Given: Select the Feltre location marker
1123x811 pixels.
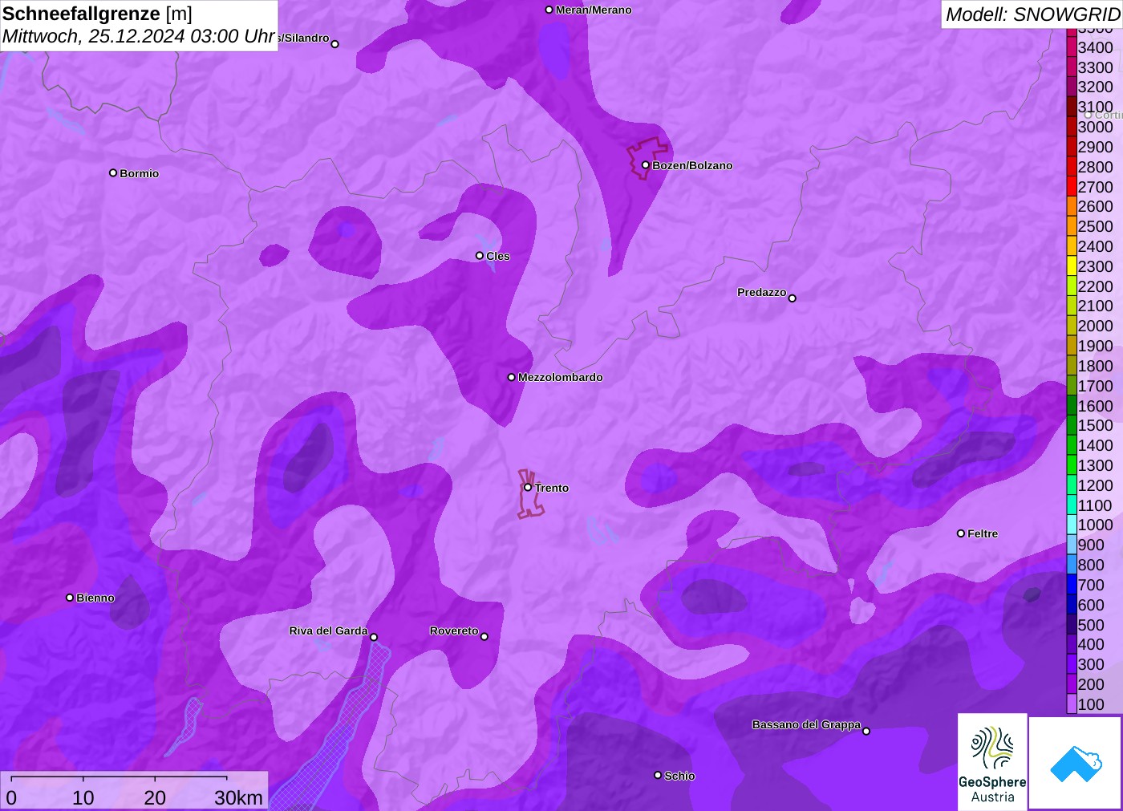Looking at the screenshot, I should coord(961,533).
